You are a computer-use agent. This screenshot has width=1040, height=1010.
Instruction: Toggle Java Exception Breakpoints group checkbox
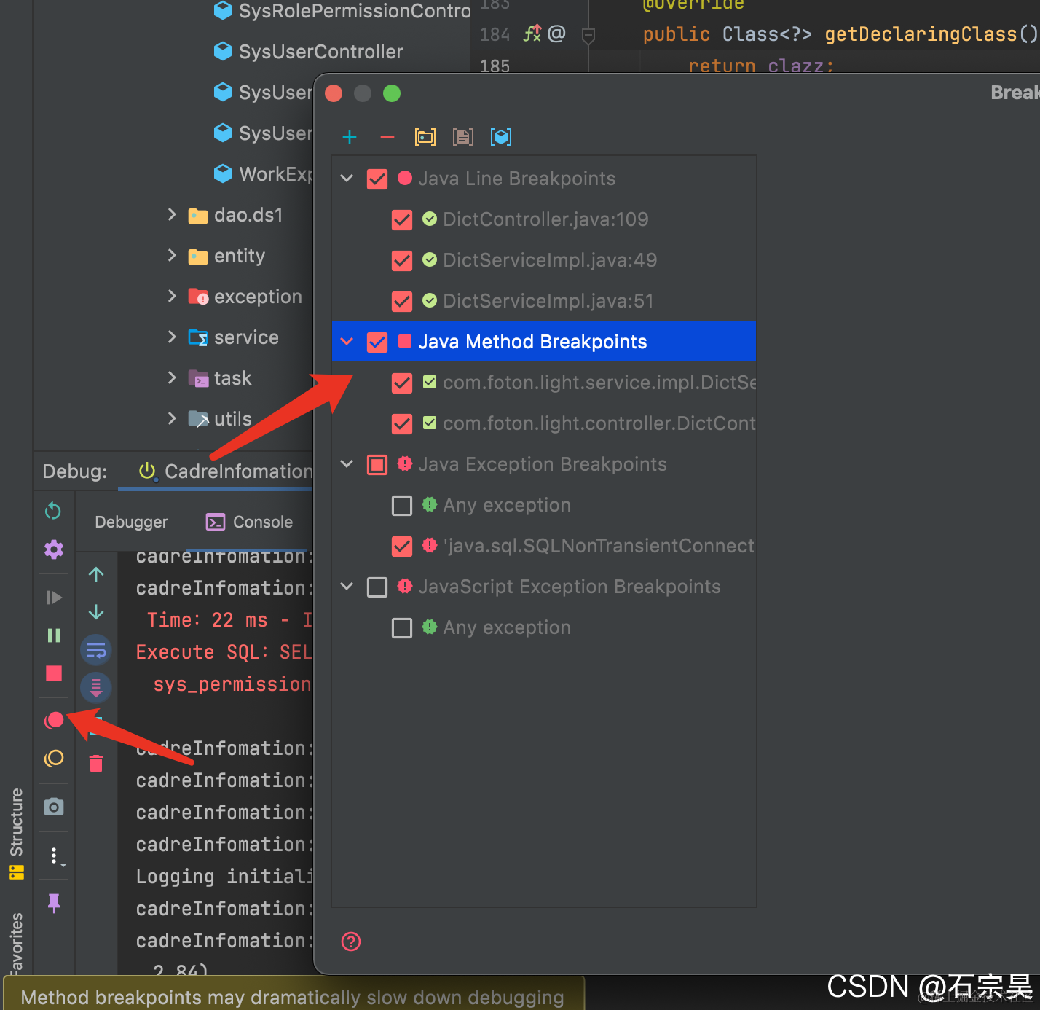377,464
